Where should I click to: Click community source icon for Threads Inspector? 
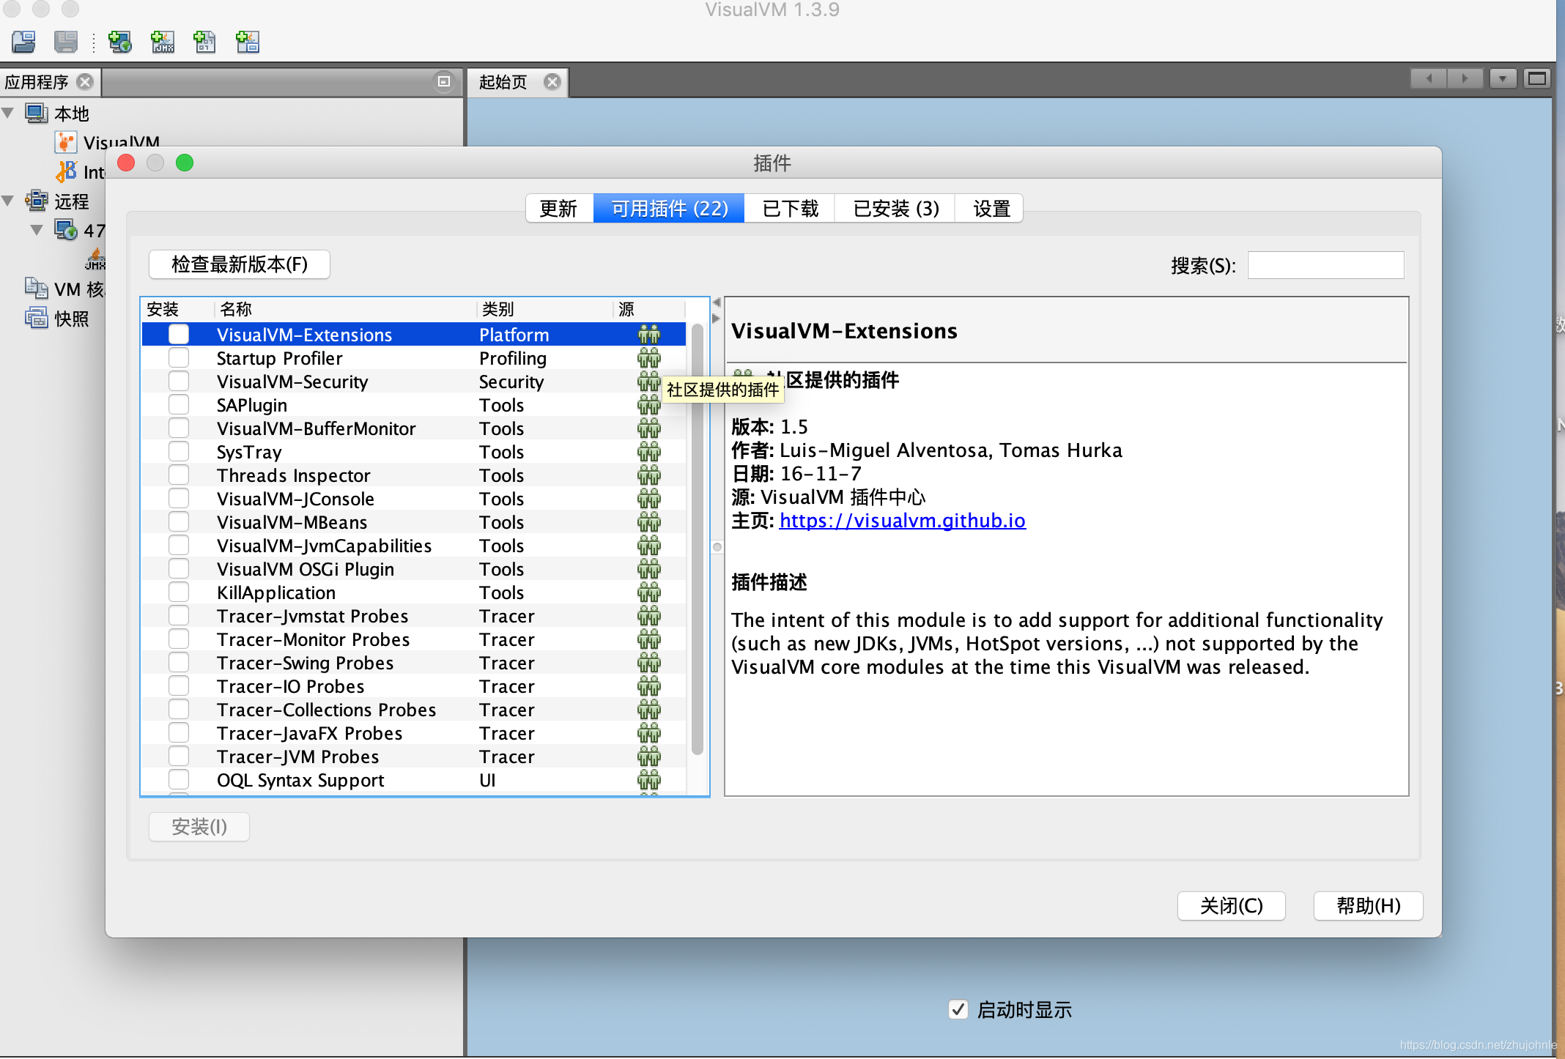[x=649, y=475]
